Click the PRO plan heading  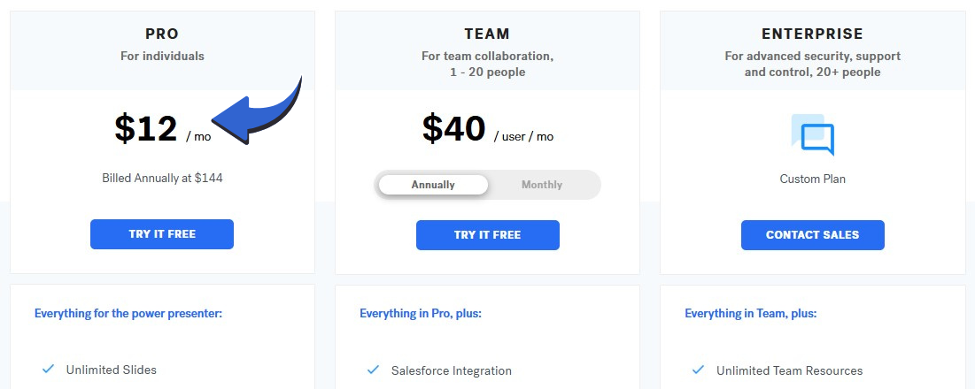[x=162, y=34]
